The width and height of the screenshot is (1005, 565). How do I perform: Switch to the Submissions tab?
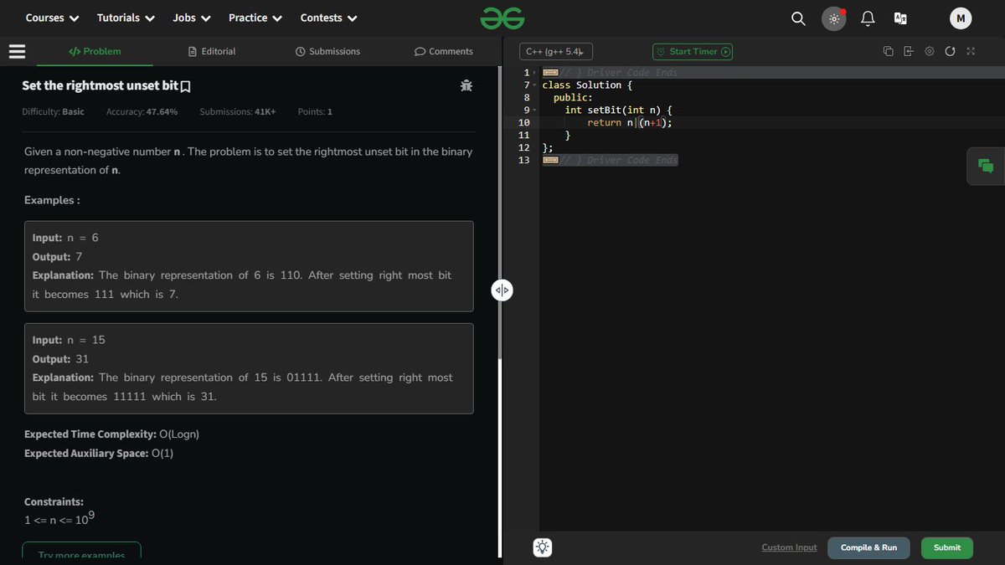pos(328,51)
